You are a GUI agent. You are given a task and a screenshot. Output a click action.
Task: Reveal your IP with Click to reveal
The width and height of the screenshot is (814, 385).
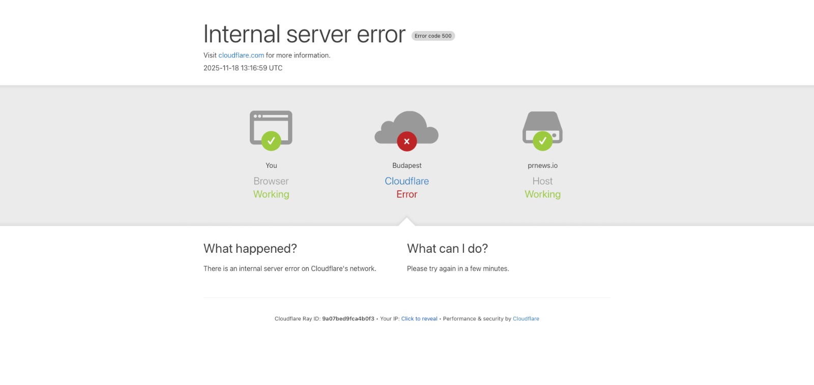pos(419,319)
